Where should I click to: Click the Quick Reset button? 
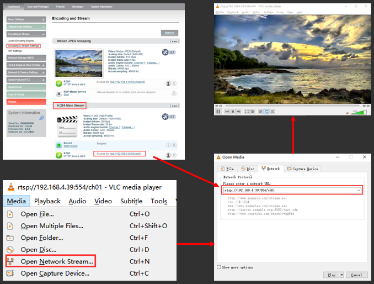coord(26,87)
